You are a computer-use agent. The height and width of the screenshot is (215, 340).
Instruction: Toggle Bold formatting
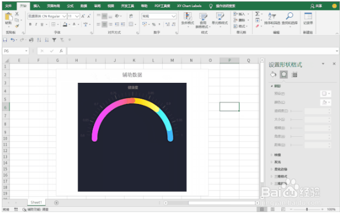pyautogui.click(x=31, y=24)
